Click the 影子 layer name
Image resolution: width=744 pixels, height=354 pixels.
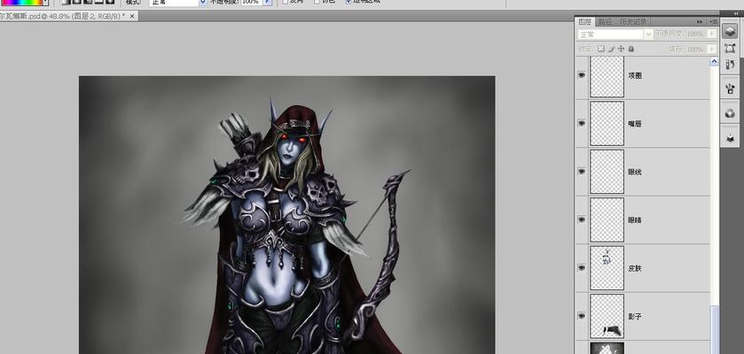(x=635, y=316)
